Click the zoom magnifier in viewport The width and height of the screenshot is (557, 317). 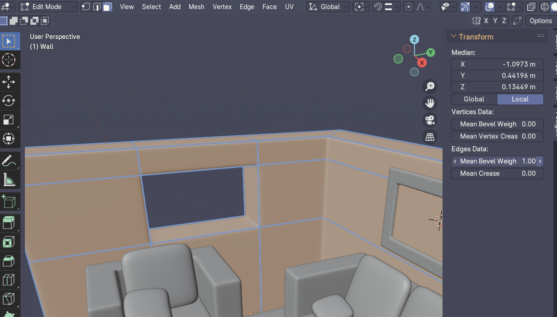(x=429, y=86)
